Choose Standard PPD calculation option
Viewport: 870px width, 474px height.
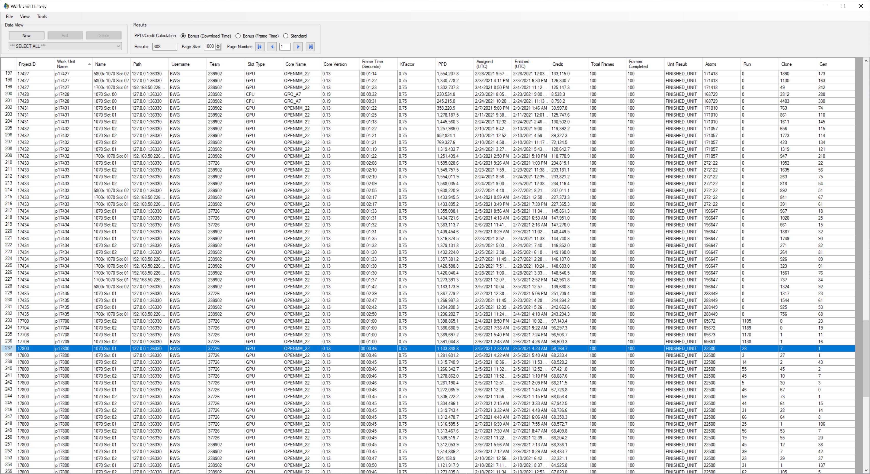pos(286,36)
